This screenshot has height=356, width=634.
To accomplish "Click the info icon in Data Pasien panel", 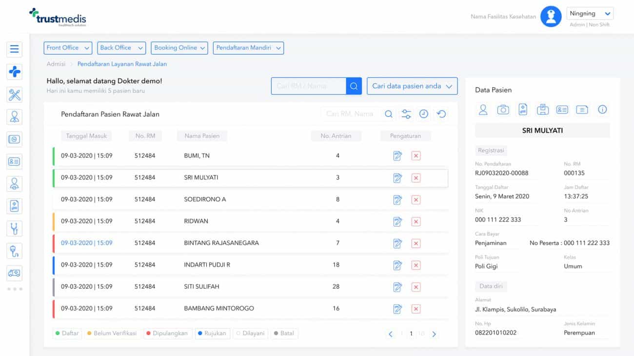I will 602,110.
